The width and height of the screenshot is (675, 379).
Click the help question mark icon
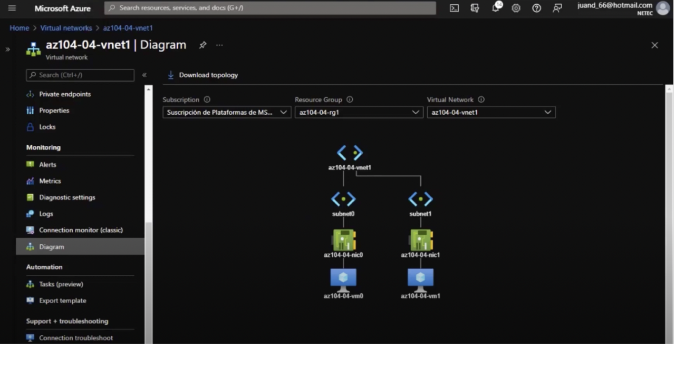click(x=536, y=8)
